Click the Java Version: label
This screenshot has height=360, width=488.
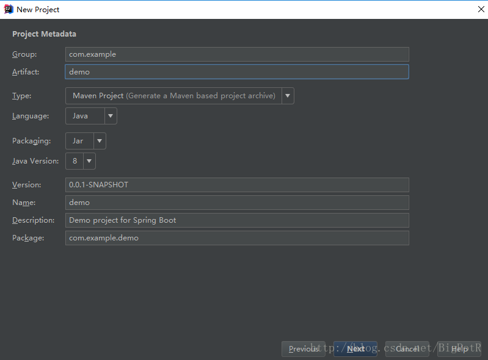coord(35,161)
